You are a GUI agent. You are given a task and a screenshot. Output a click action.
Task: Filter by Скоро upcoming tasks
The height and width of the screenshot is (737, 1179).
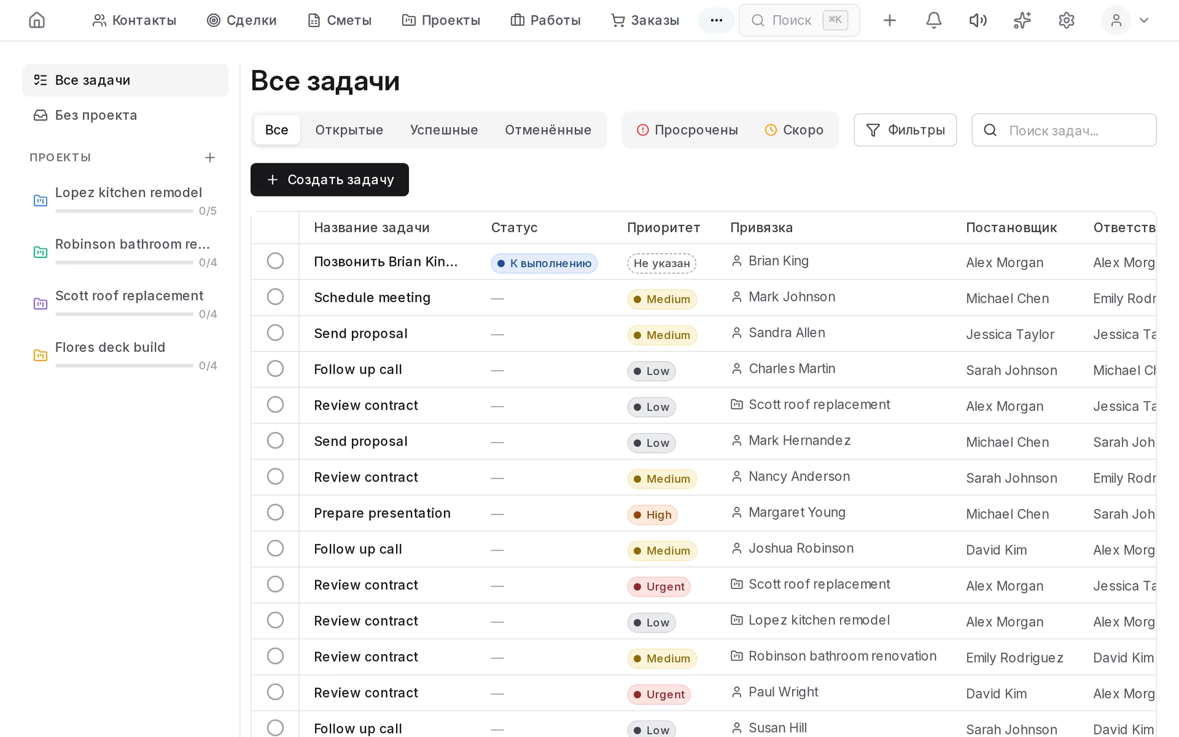[x=794, y=130]
